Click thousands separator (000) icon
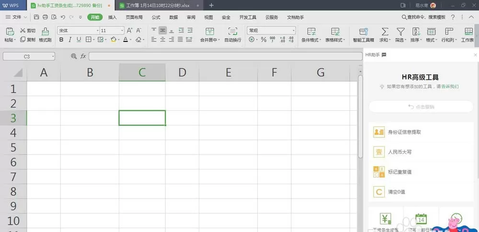This screenshot has height=232, width=479. tap(273, 39)
